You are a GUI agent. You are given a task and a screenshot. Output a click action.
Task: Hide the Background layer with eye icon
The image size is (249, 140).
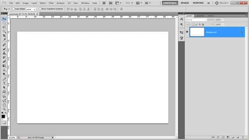tap(187, 32)
